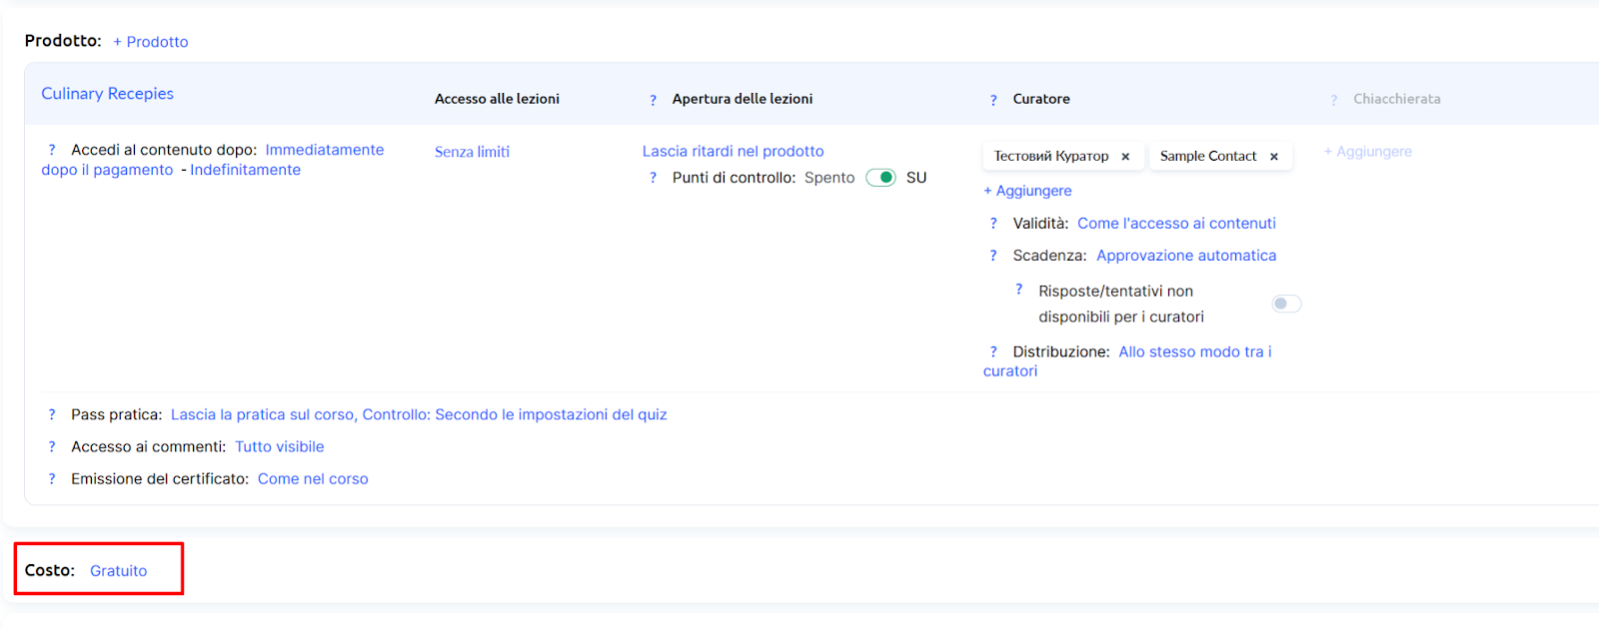This screenshot has height=628, width=1599.
Task: Open Lascia ritardi nel prodotto setting
Action: (733, 151)
